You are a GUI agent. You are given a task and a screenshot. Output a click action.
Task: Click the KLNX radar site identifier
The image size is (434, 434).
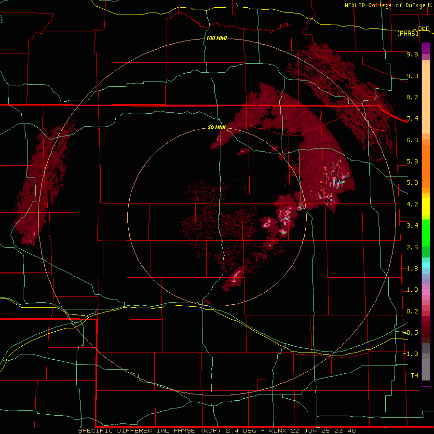(x=278, y=431)
